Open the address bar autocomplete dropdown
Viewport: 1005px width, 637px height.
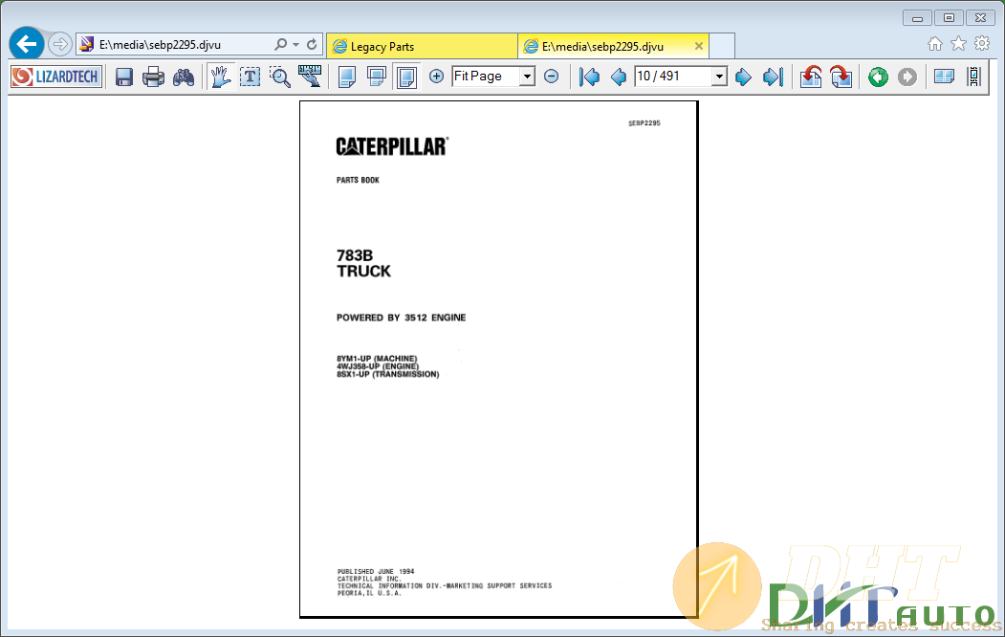295,45
